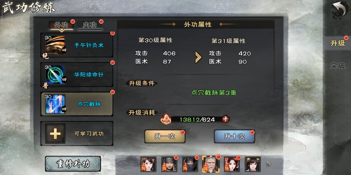The image size is (351, 175).
Task: Open the 突破 side tab
Action: tap(338, 65)
